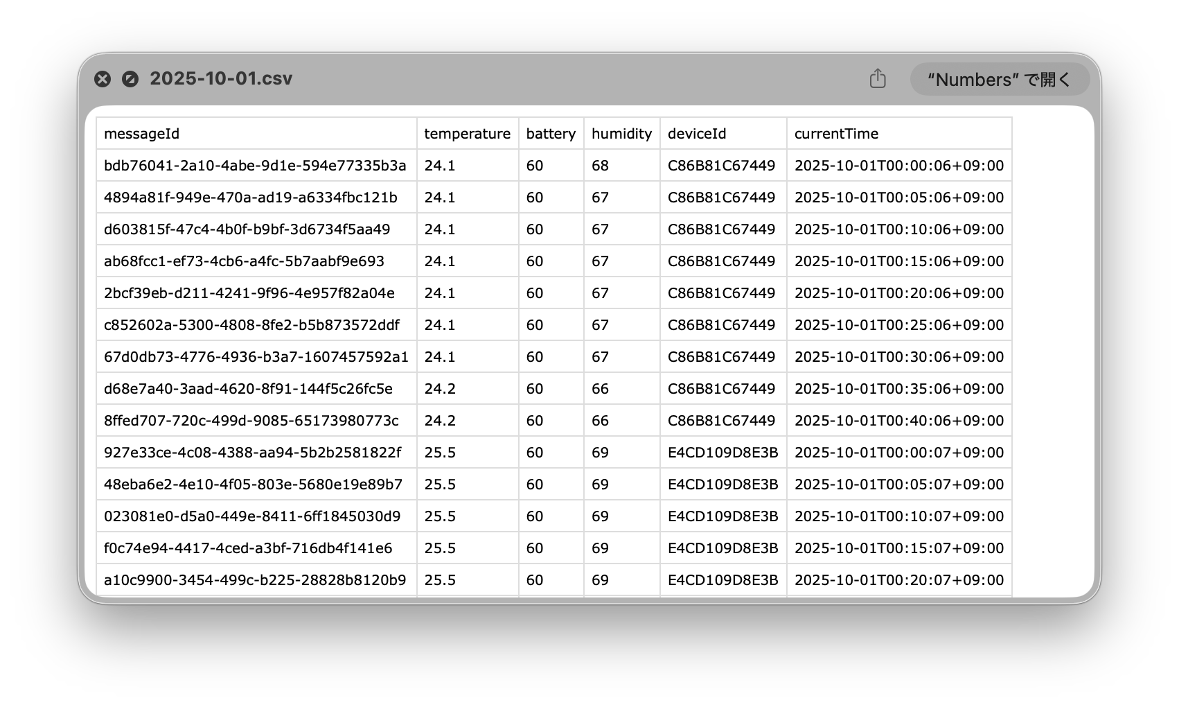Click the currentTime column header
Screen dimensions: 1179x707
coord(836,133)
